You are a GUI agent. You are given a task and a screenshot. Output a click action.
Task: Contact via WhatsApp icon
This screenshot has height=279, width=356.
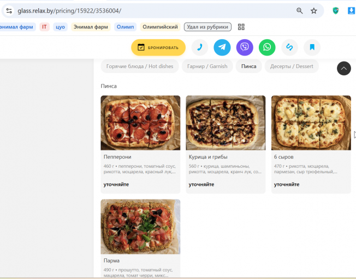click(267, 47)
